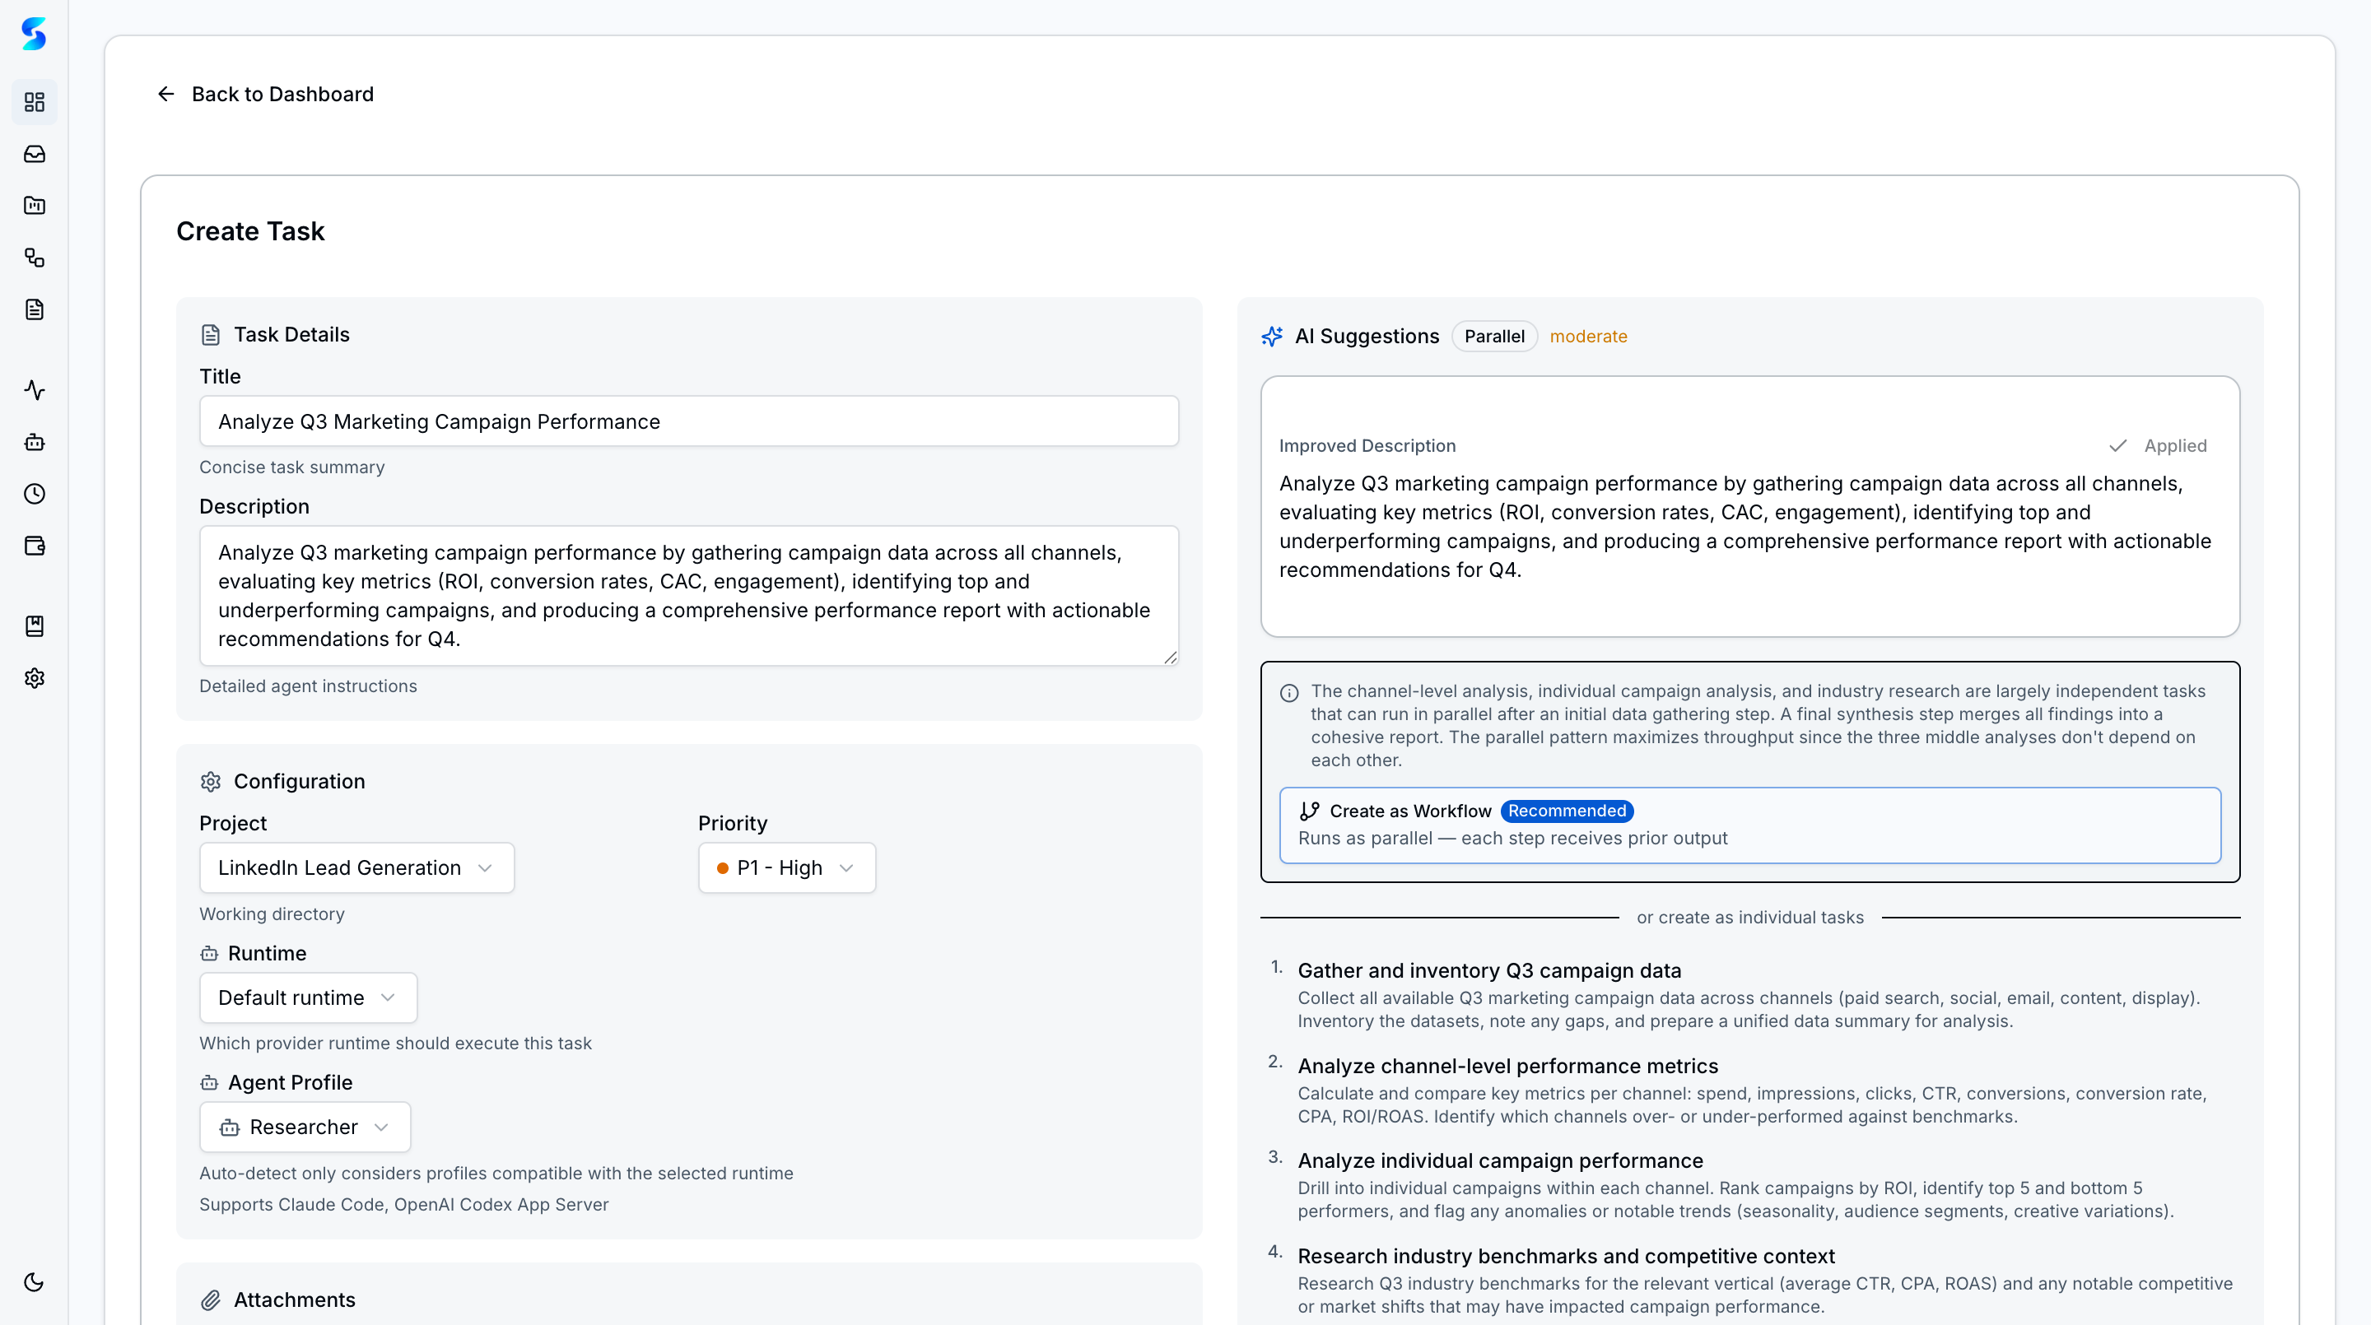The height and width of the screenshot is (1325, 2371).
Task: Open the inbox from the sidebar
Action: click(34, 154)
